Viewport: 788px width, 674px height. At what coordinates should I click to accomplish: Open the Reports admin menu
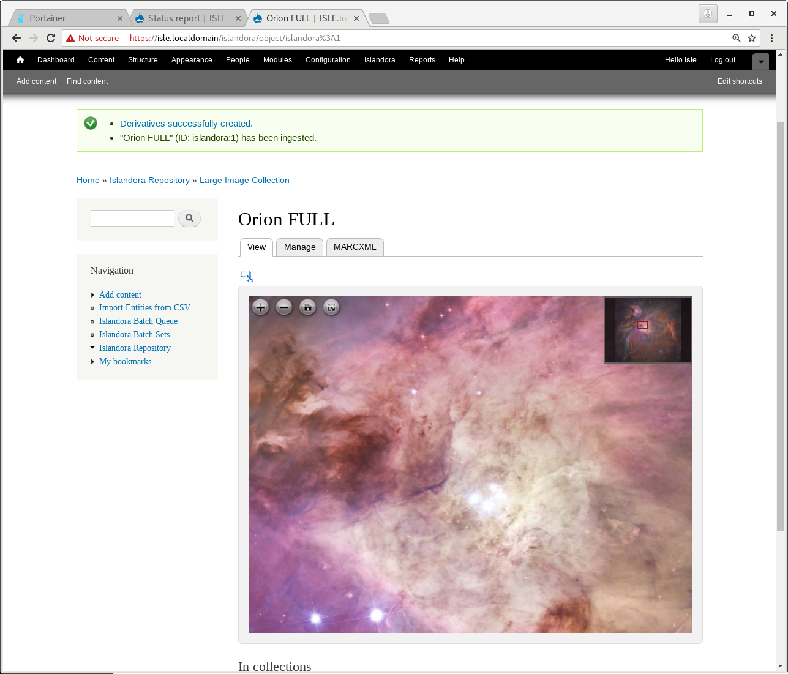422,60
